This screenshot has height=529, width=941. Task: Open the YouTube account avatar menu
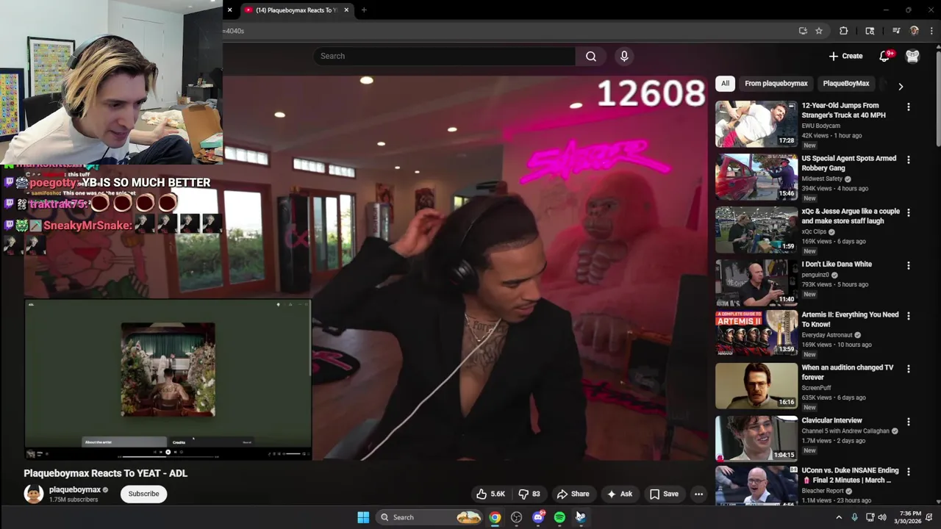pyautogui.click(x=912, y=56)
